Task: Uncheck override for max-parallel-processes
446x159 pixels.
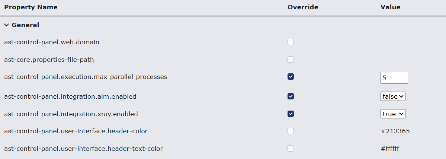Action: tap(291, 77)
